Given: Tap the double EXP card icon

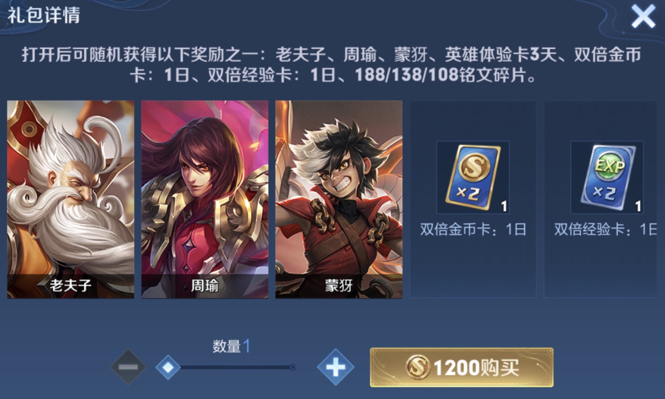Looking at the screenshot, I should (607, 177).
